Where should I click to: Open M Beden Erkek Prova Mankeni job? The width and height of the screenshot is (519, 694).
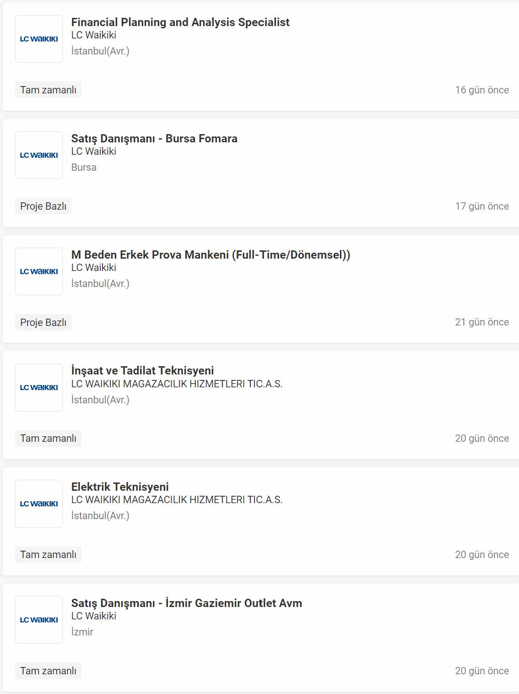(211, 255)
